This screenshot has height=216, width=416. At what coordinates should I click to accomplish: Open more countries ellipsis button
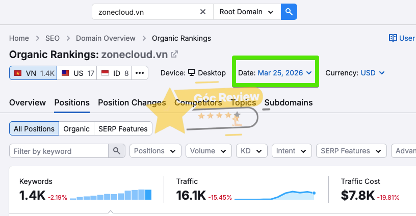point(140,73)
